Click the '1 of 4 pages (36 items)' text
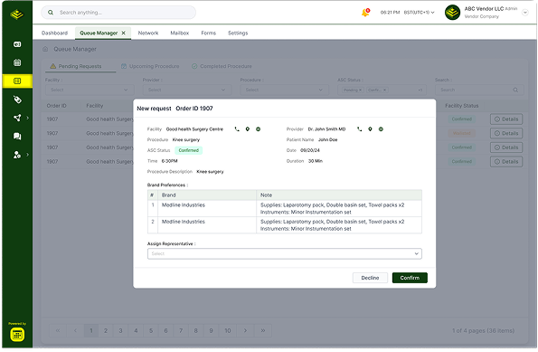Image resolution: width=538 pixels, height=352 pixels. [x=483, y=330]
